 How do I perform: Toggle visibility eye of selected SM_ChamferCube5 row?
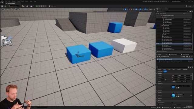pyautogui.click(x=157, y=44)
